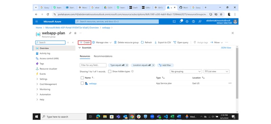Launch Cloud Shell from the Azure header
The height and width of the screenshot is (124, 271).
174,21
